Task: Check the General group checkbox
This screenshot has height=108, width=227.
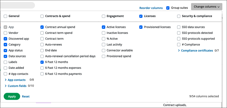Action: (5, 16)
